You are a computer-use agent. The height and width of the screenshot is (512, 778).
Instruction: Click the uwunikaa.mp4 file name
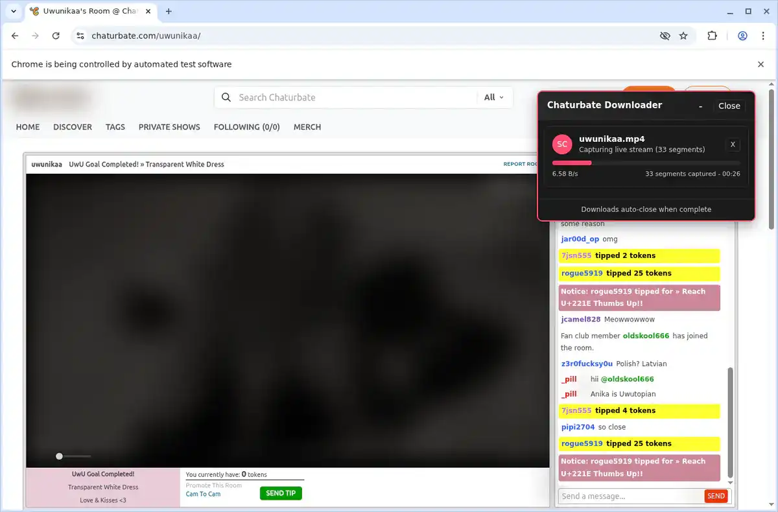pyautogui.click(x=611, y=139)
